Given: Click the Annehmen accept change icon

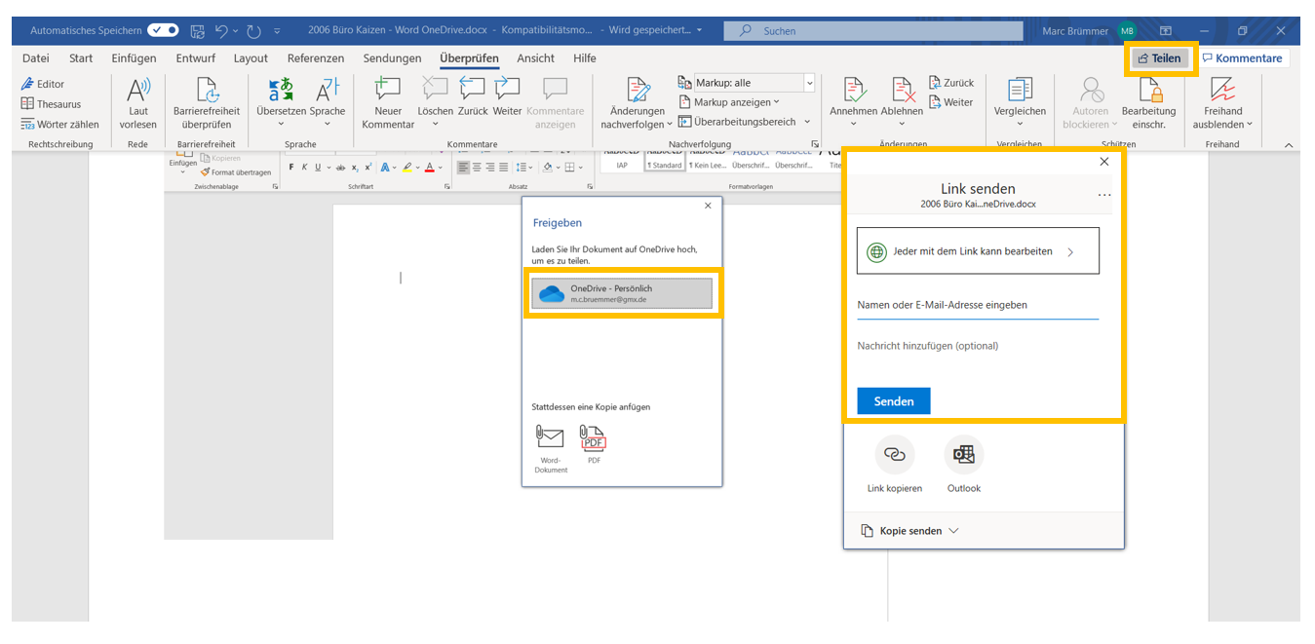Looking at the screenshot, I should (853, 91).
